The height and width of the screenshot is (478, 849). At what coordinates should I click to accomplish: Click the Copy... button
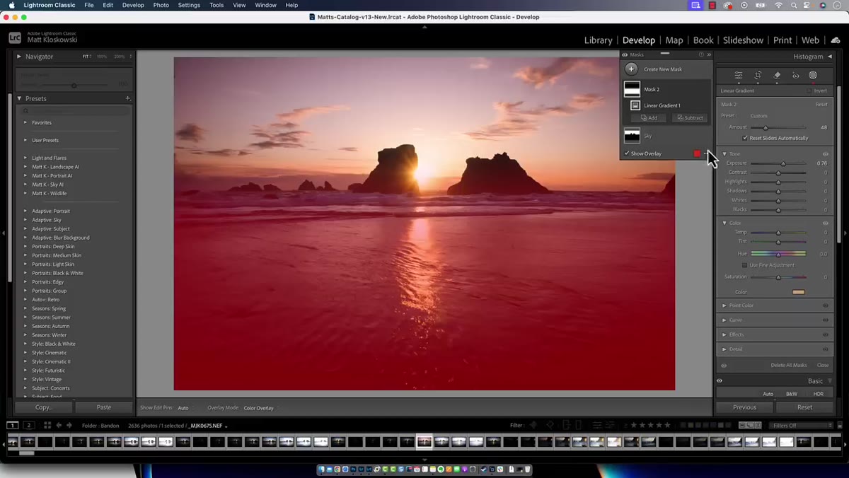(x=44, y=407)
